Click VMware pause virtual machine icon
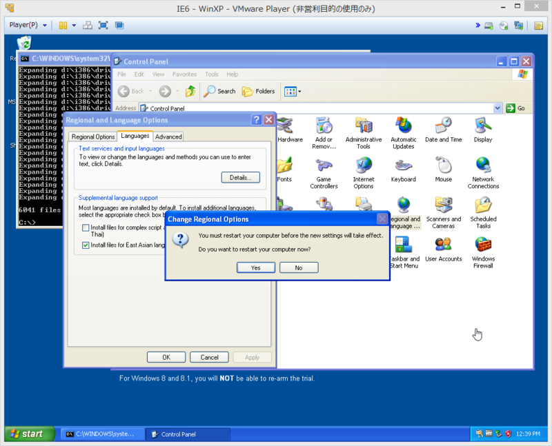The height and width of the screenshot is (446, 552). click(63, 26)
